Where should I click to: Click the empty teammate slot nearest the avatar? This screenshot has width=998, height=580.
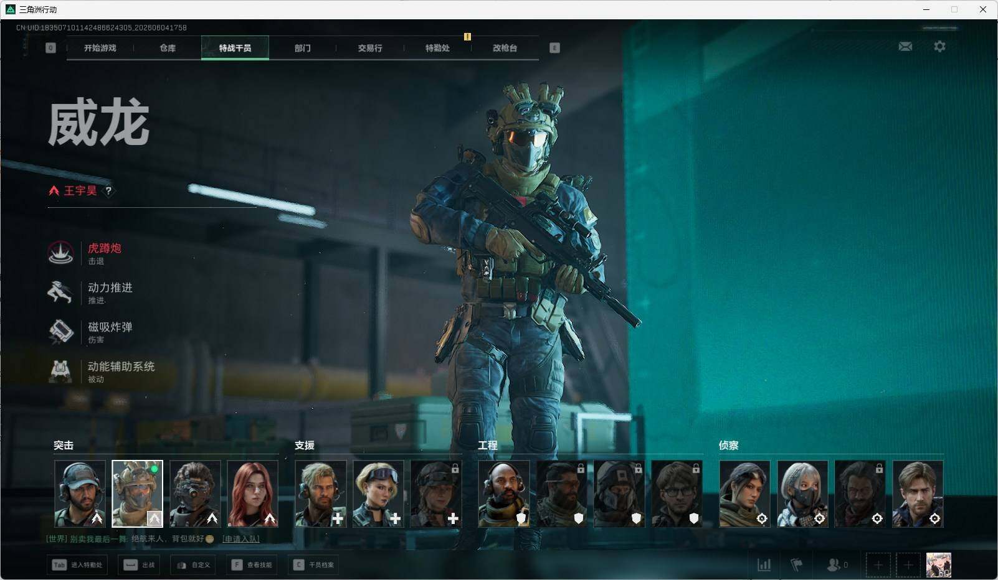pyautogui.click(x=908, y=565)
